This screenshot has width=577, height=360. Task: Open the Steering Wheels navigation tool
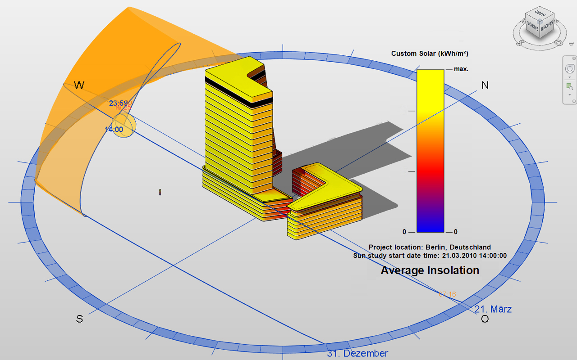point(570,69)
